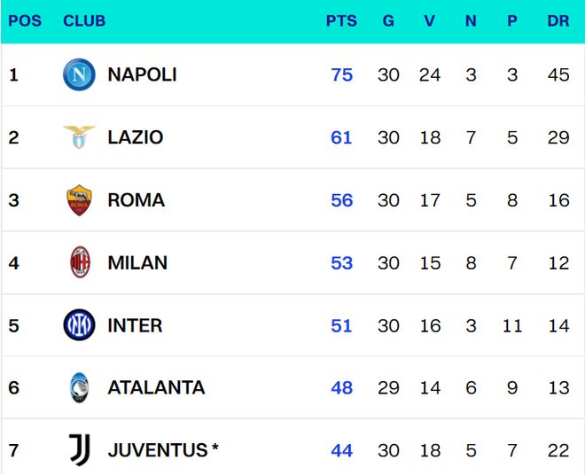Open the NAPOLI team name link
Screen dimensions: 585x475
point(142,74)
